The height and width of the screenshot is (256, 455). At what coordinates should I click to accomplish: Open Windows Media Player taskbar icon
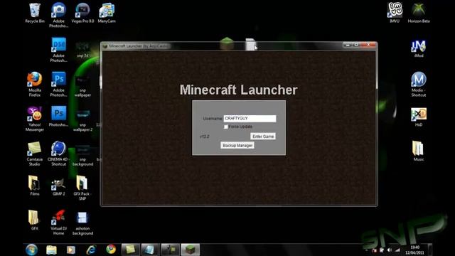71,250
